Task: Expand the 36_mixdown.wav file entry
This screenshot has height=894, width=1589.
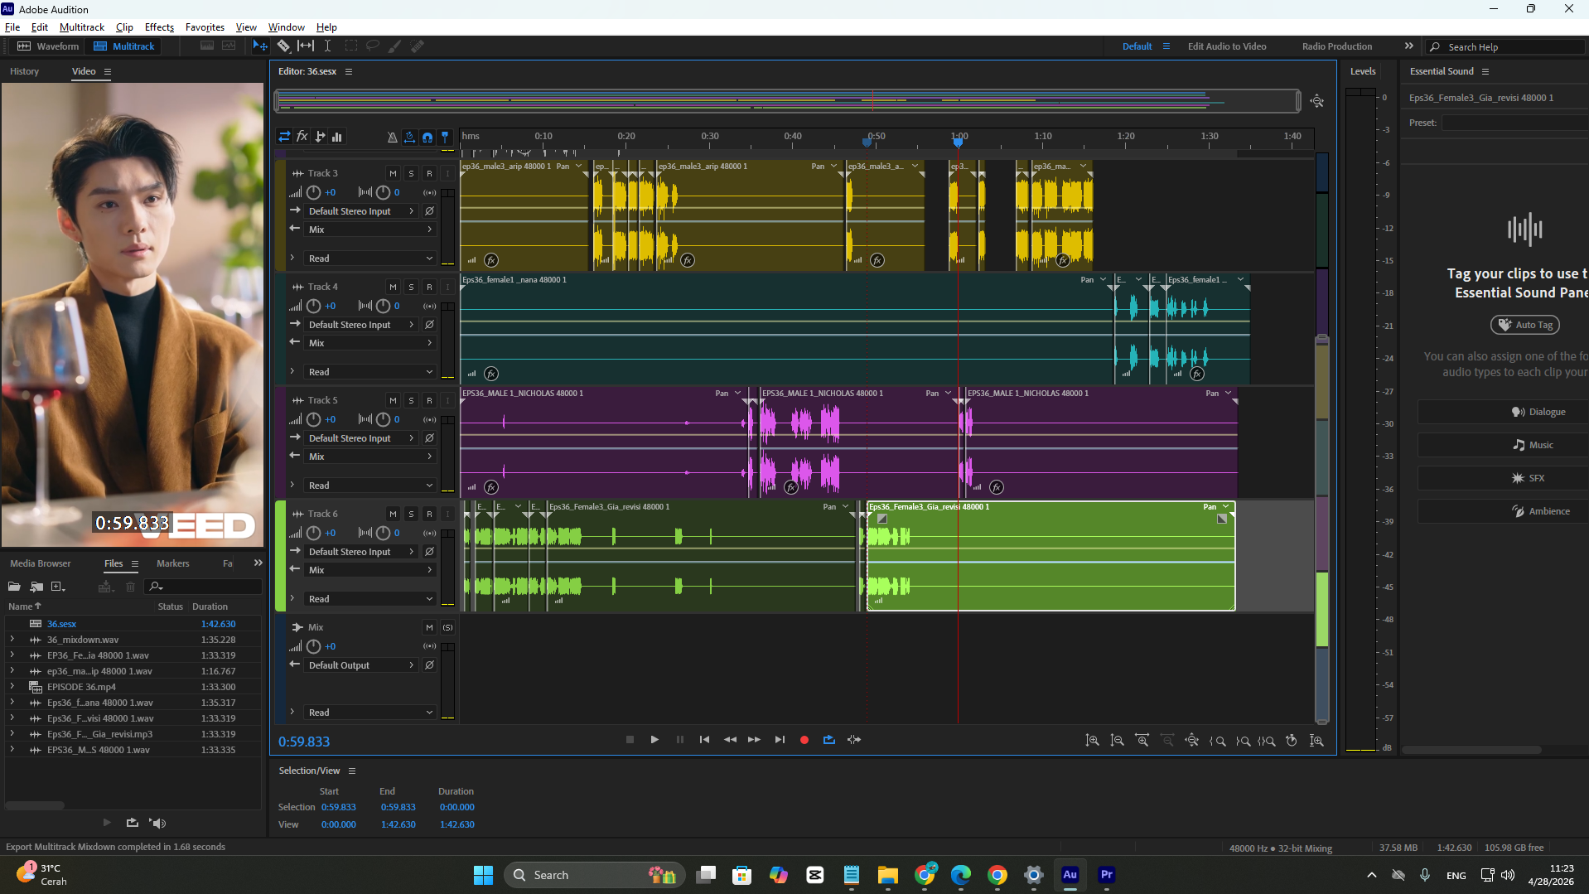Action: 12,640
